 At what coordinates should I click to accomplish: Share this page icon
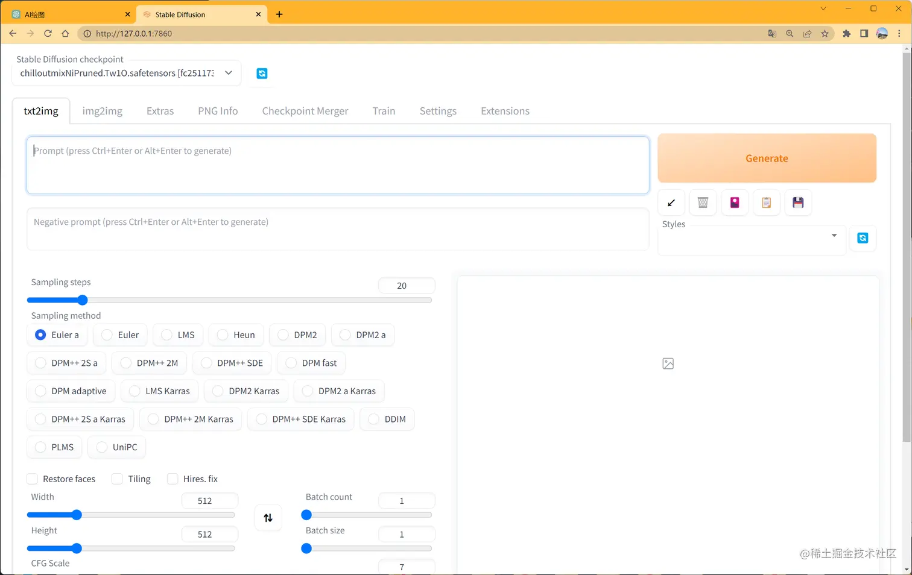point(807,34)
